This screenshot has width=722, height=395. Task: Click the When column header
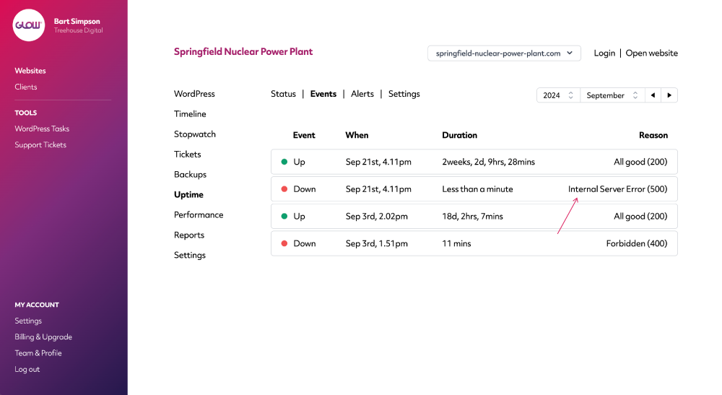(357, 135)
